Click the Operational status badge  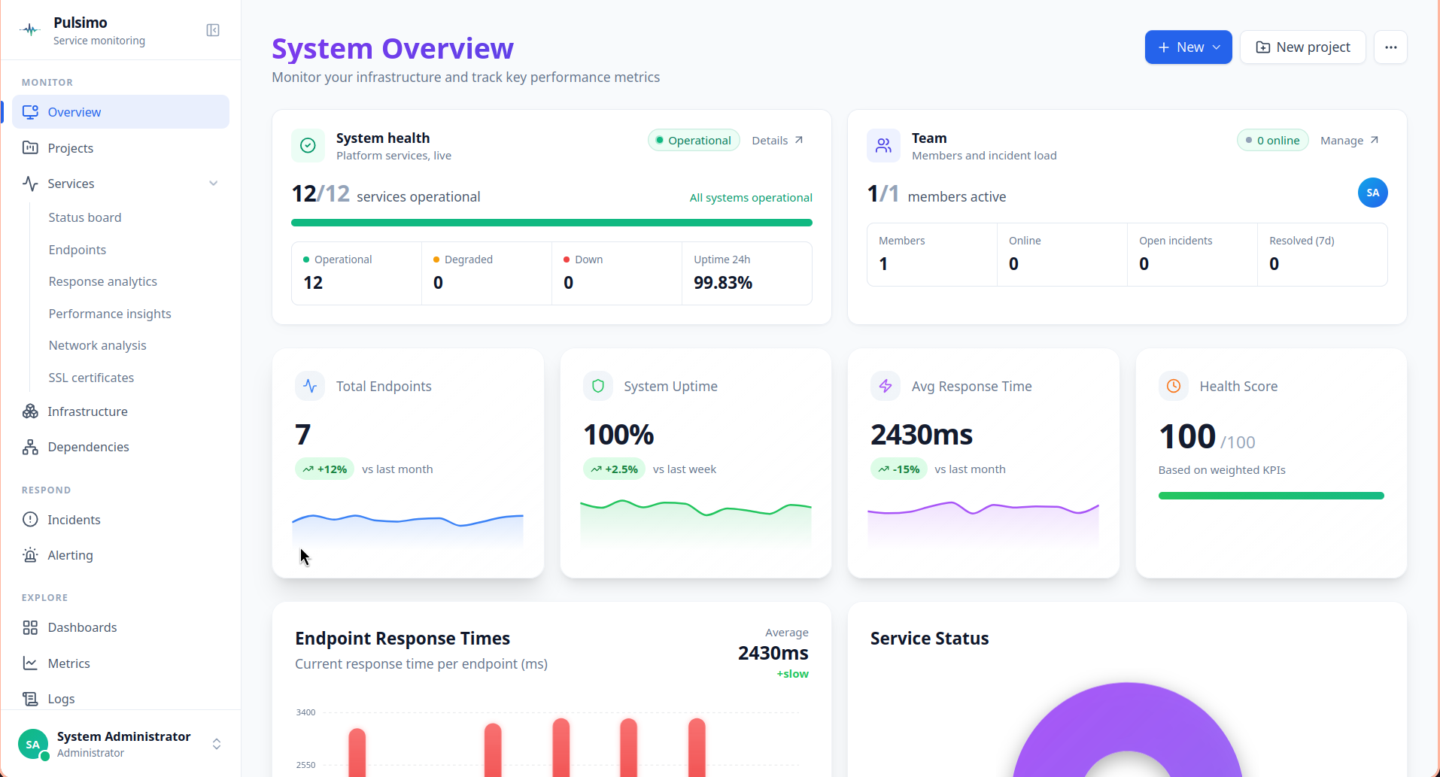(694, 140)
